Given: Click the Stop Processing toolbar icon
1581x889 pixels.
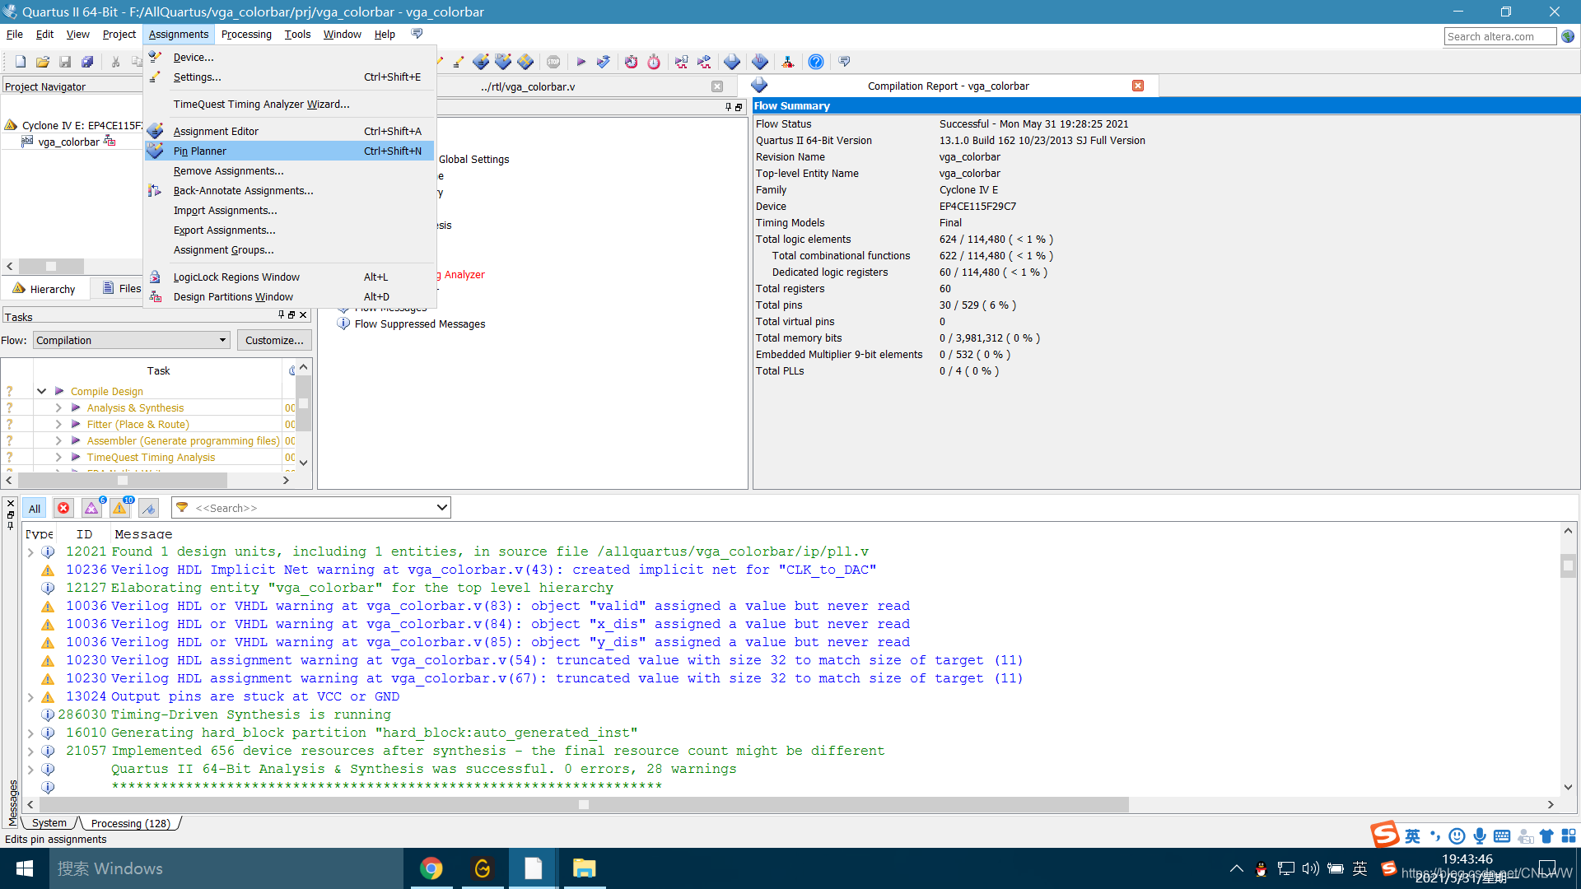Looking at the screenshot, I should (553, 62).
